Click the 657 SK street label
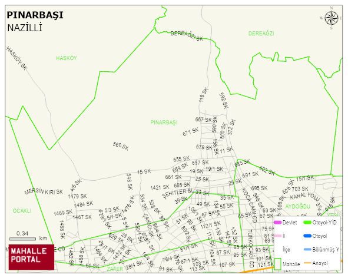 200,163
